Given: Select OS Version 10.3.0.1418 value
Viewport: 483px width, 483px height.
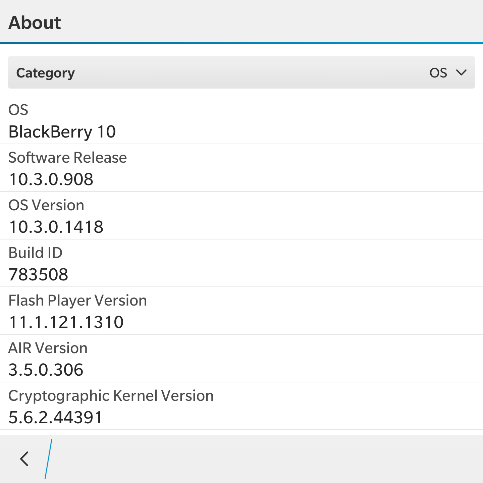Looking at the screenshot, I should (56, 227).
